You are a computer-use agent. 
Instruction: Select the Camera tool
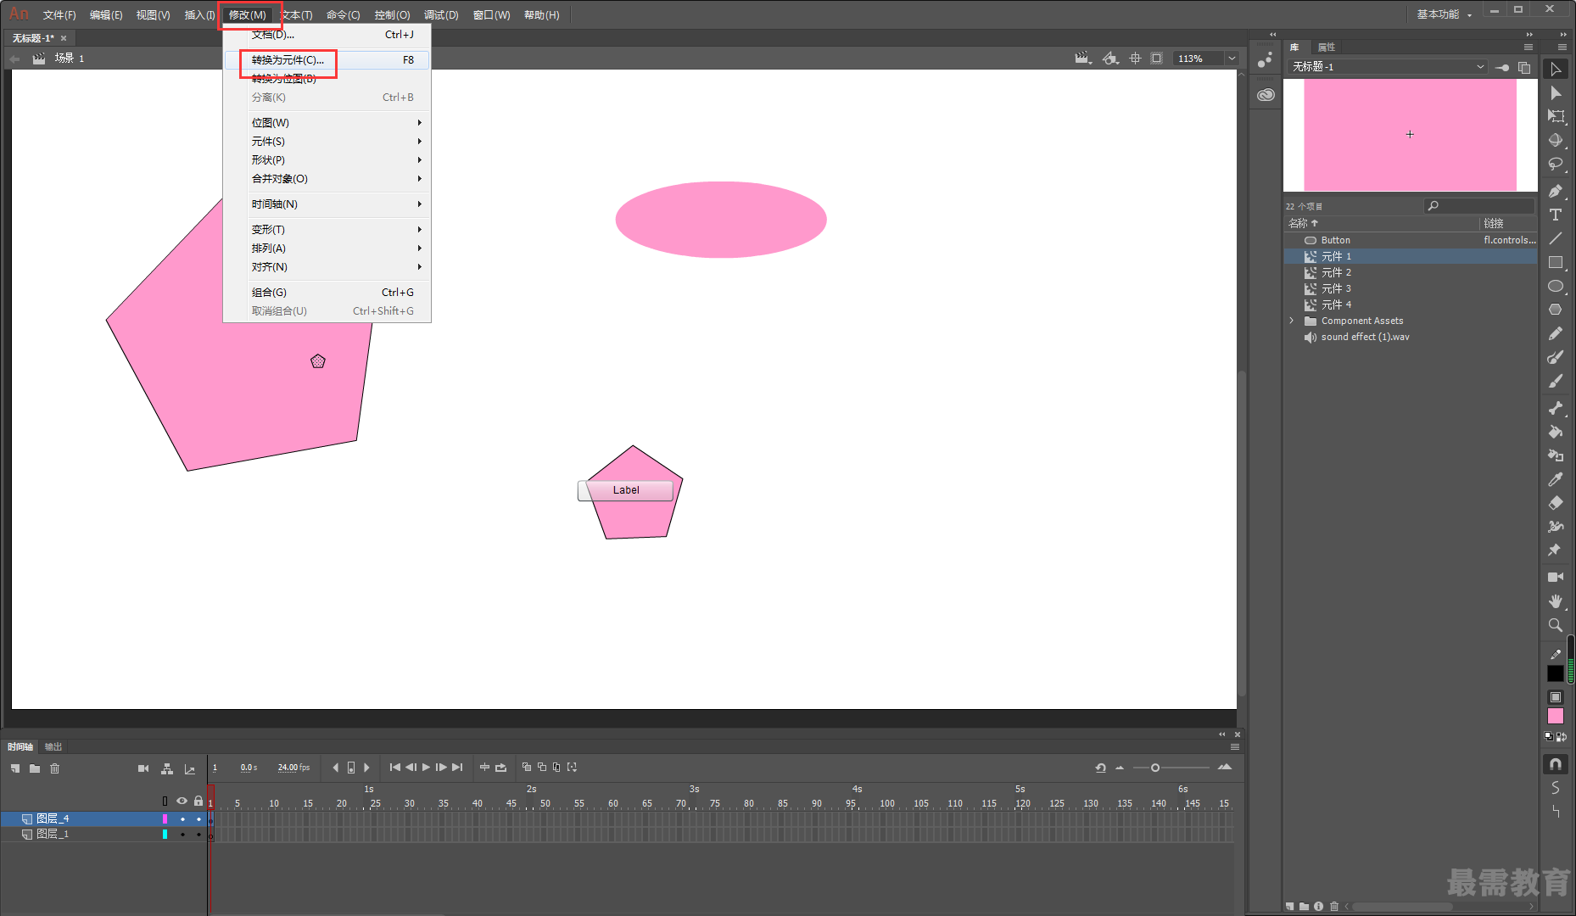[1555, 578]
